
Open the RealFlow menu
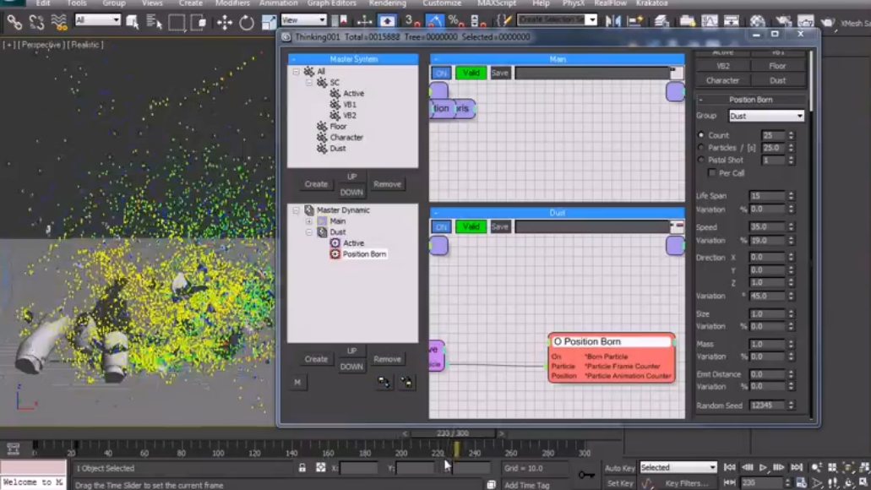(x=611, y=3)
